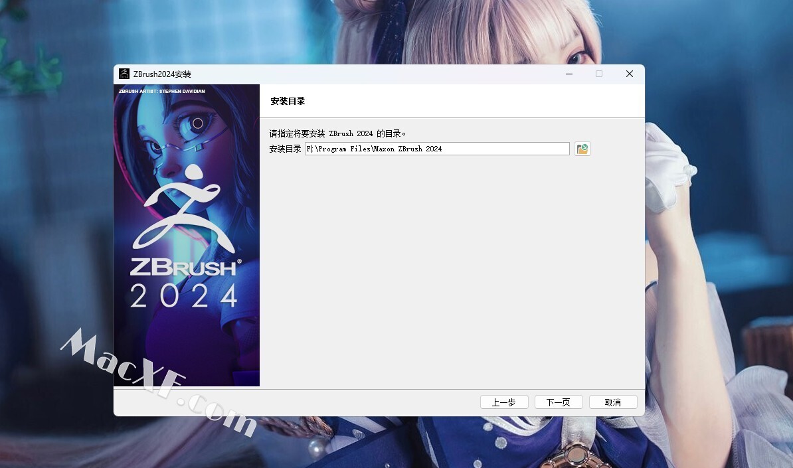The width and height of the screenshot is (793, 468).
Task: Click the 安装目录 label beside the path field
Action: (x=285, y=149)
